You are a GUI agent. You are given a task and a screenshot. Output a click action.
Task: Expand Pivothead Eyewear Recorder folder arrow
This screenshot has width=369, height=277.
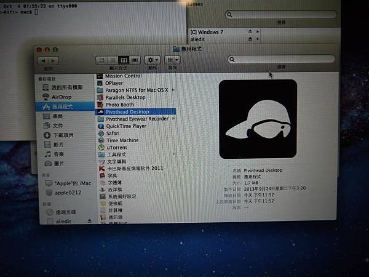click(173, 118)
